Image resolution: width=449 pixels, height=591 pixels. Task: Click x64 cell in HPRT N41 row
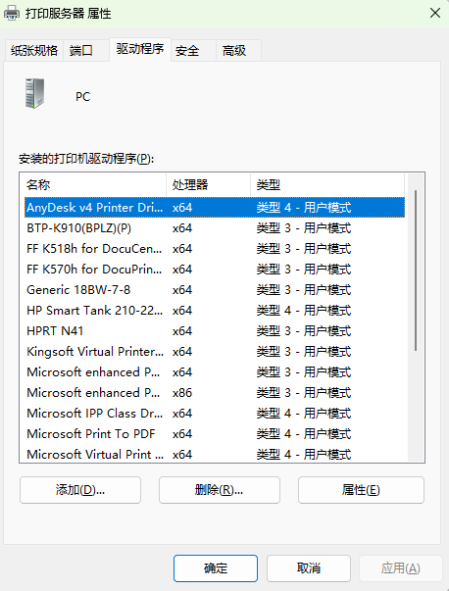(x=182, y=331)
